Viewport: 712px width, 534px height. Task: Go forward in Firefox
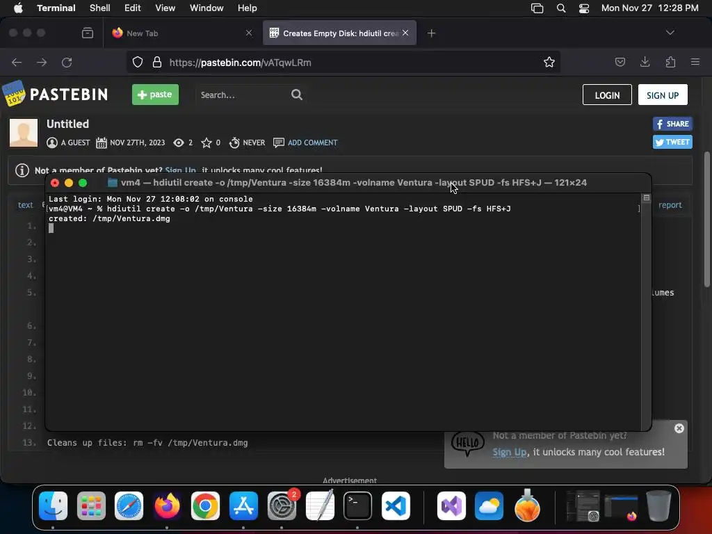(x=42, y=62)
